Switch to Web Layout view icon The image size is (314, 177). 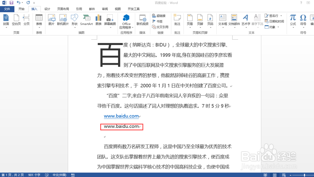284,175
